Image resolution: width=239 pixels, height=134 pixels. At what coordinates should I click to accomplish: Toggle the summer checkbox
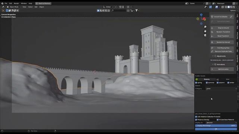207,83
